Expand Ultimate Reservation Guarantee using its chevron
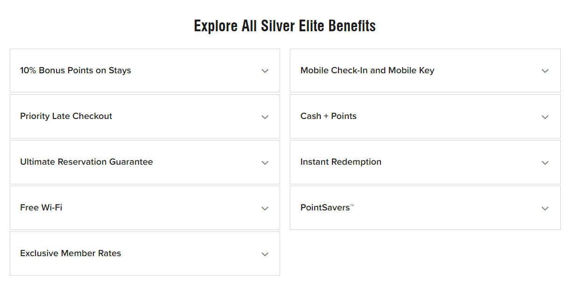Image resolution: width=571 pixels, height=286 pixels. point(265,162)
